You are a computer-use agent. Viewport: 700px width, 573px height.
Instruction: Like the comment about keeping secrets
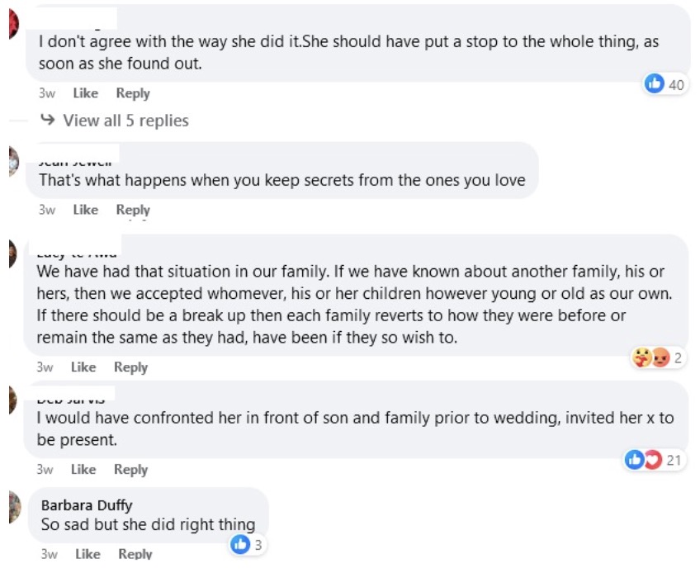(x=85, y=210)
